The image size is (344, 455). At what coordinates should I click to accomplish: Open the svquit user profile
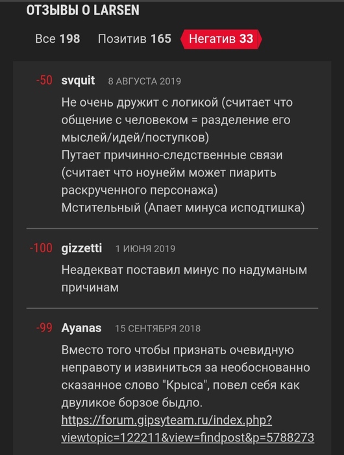(x=78, y=81)
